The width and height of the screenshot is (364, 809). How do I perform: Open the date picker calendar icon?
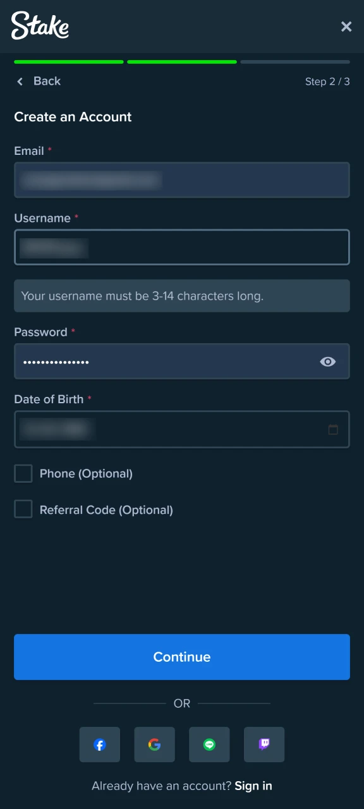(x=333, y=429)
